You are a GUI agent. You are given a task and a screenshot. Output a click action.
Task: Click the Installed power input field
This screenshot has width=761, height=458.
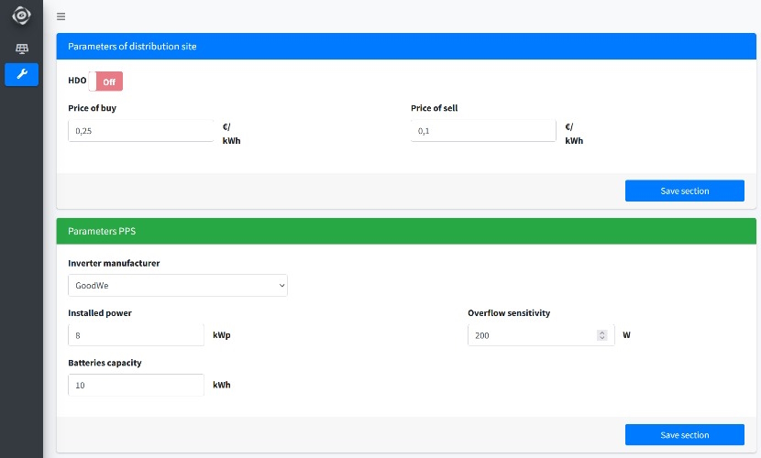(136, 335)
